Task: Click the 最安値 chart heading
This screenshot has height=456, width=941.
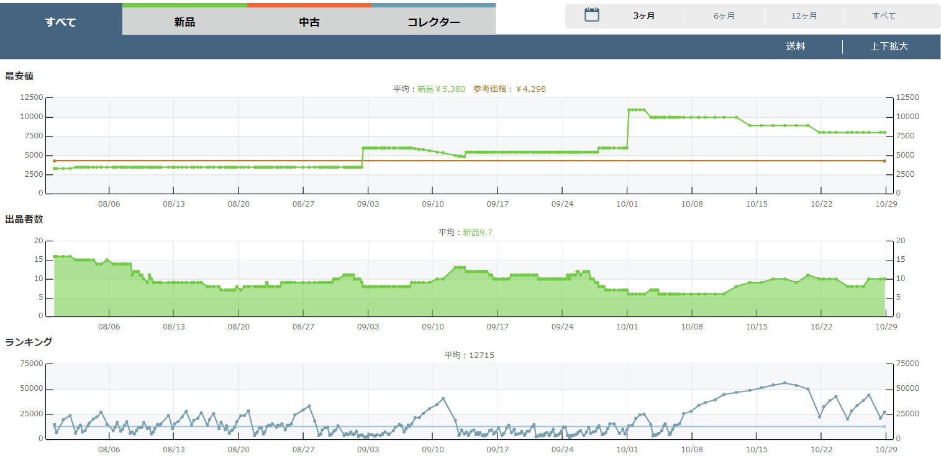Action: coord(19,76)
